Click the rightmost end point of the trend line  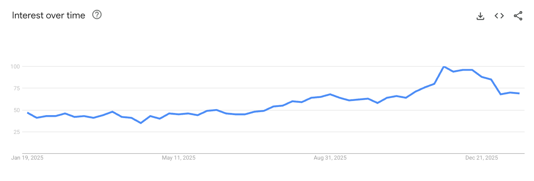click(x=519, y=93)
